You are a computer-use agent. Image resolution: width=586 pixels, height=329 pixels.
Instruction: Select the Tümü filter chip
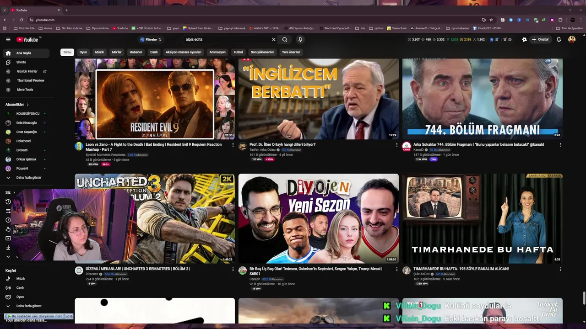point(67,52)
